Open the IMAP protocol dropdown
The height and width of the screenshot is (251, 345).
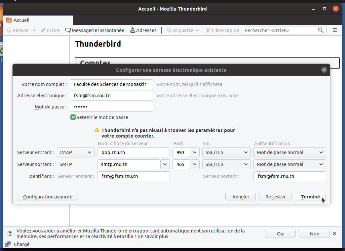[75, 152]
